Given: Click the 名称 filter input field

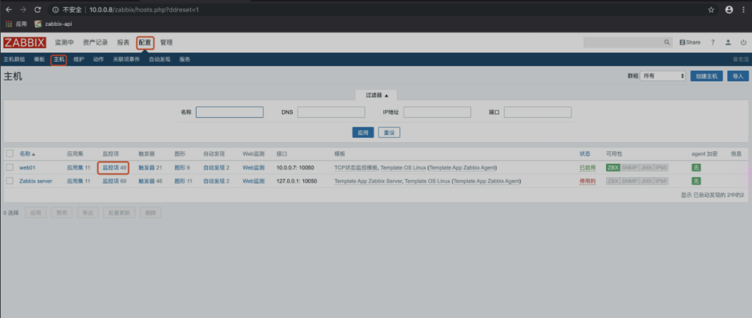Looking at the screenshot, I should coord(230,112).
